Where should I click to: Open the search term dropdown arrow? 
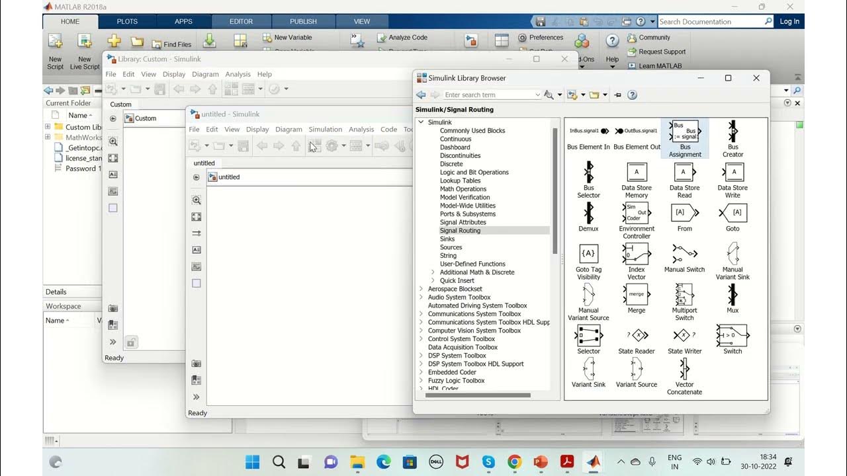click(537, 95)
